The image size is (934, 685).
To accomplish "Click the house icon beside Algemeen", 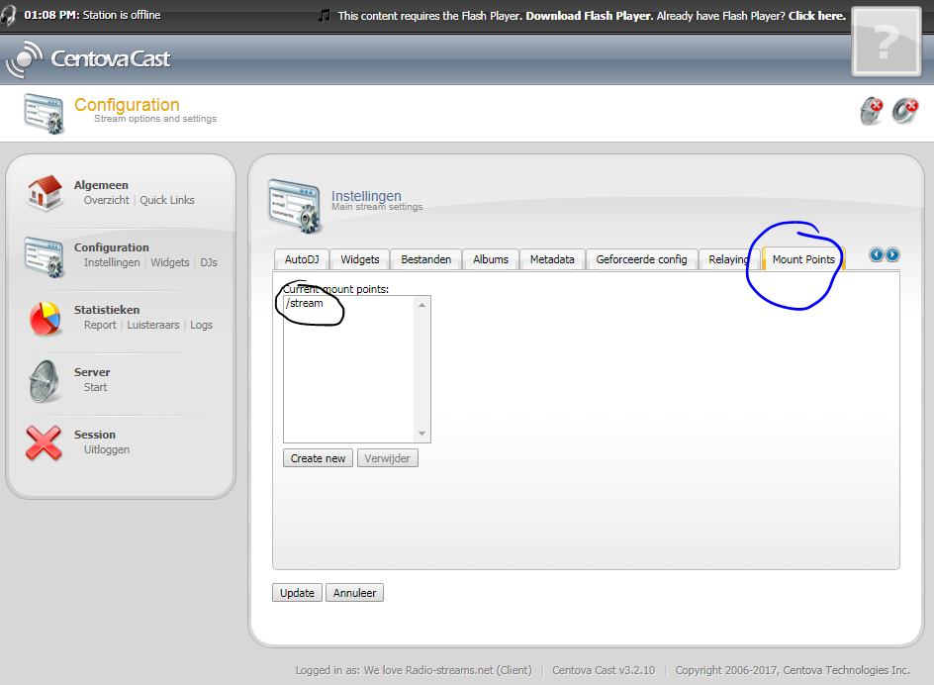I will (x=45, y=193).
